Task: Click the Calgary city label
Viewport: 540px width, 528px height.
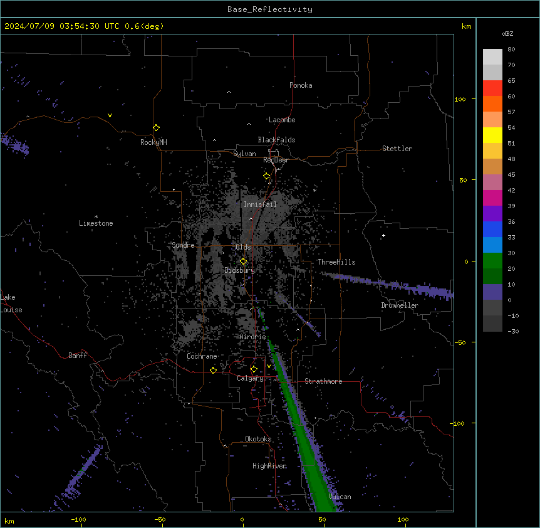Action: 250,378
